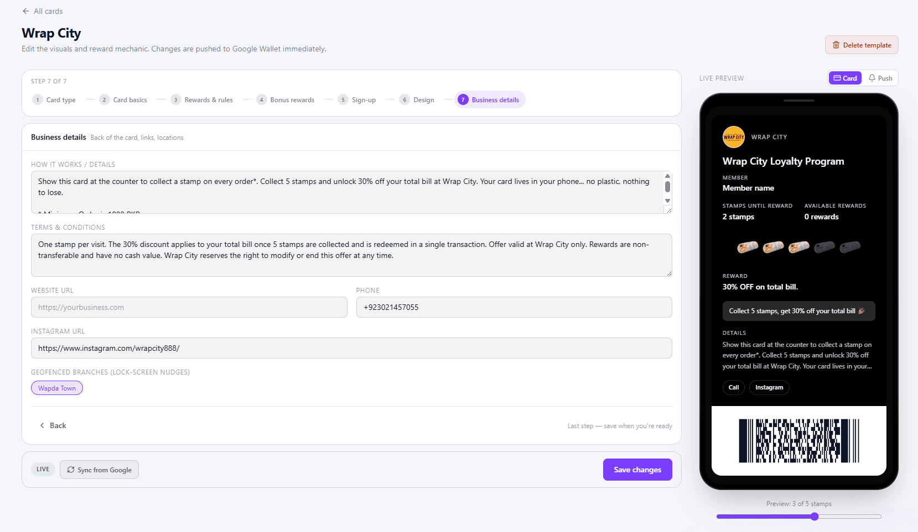Click the second wrap stamp in the preview
The width and height of the screenshot is (918, 532).
pos(773,247)
